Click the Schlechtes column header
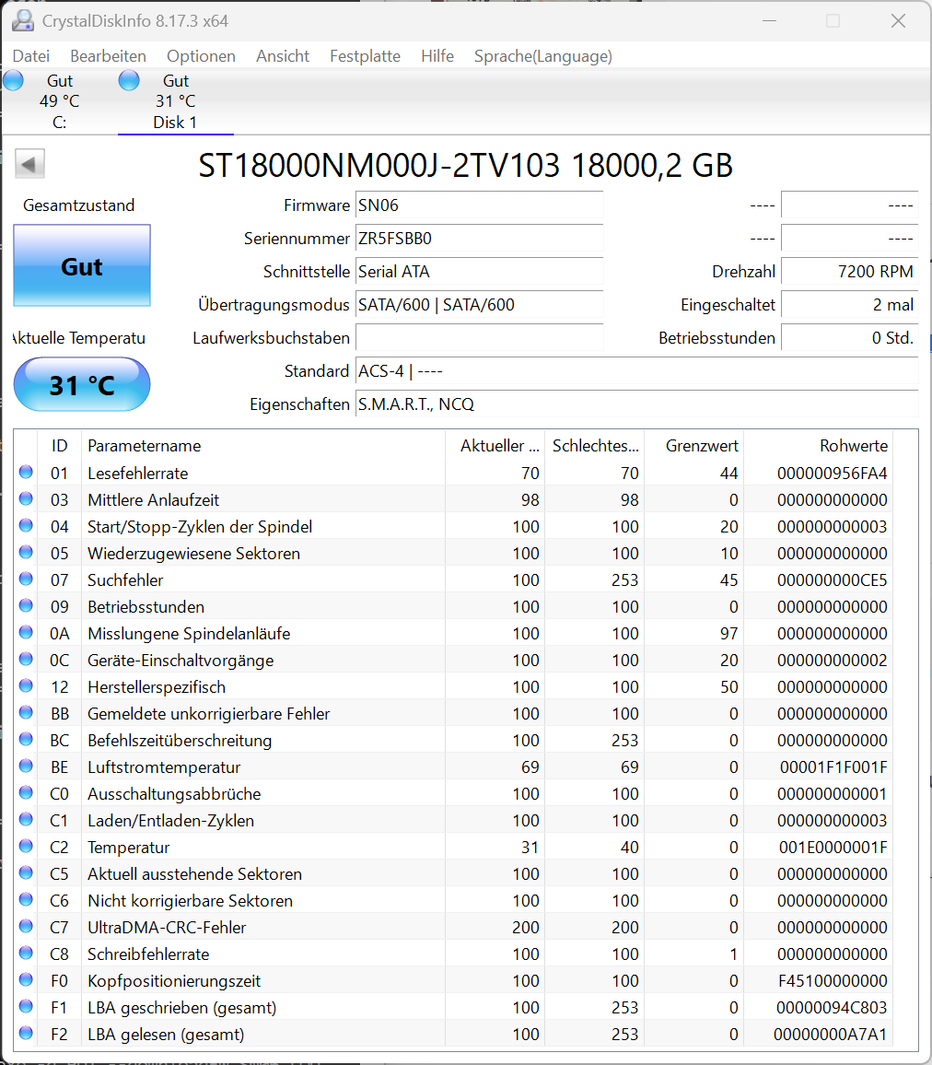 coord(595,446)
